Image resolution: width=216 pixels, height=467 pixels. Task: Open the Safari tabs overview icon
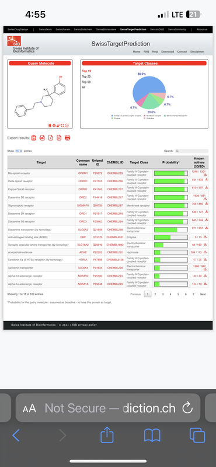point(197,435)
